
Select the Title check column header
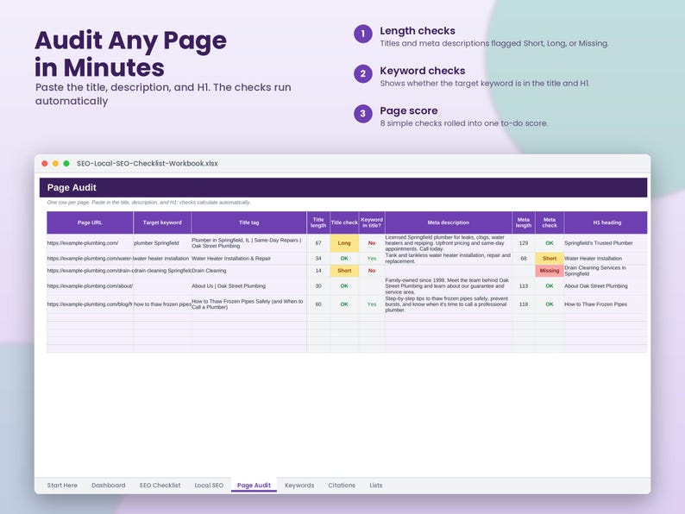coord(344,223)
